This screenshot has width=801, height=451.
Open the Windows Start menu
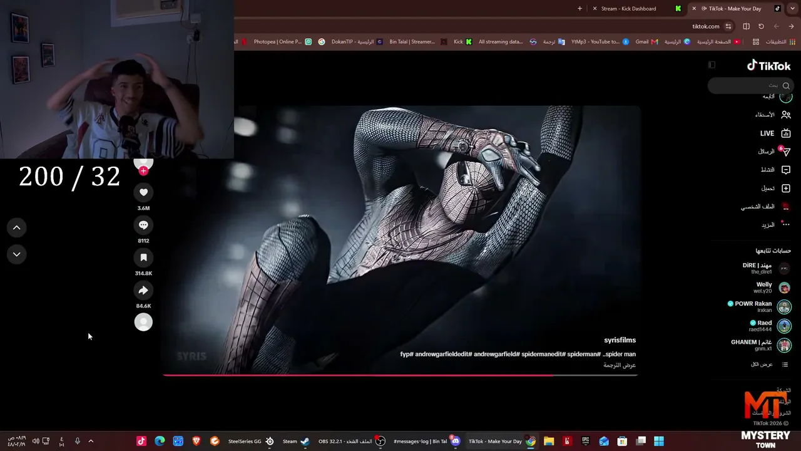pos(659,442)
